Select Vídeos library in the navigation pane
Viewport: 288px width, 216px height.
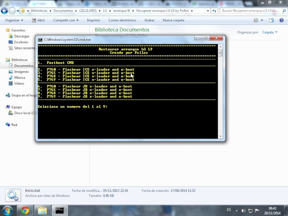click(x=19, y=84)
